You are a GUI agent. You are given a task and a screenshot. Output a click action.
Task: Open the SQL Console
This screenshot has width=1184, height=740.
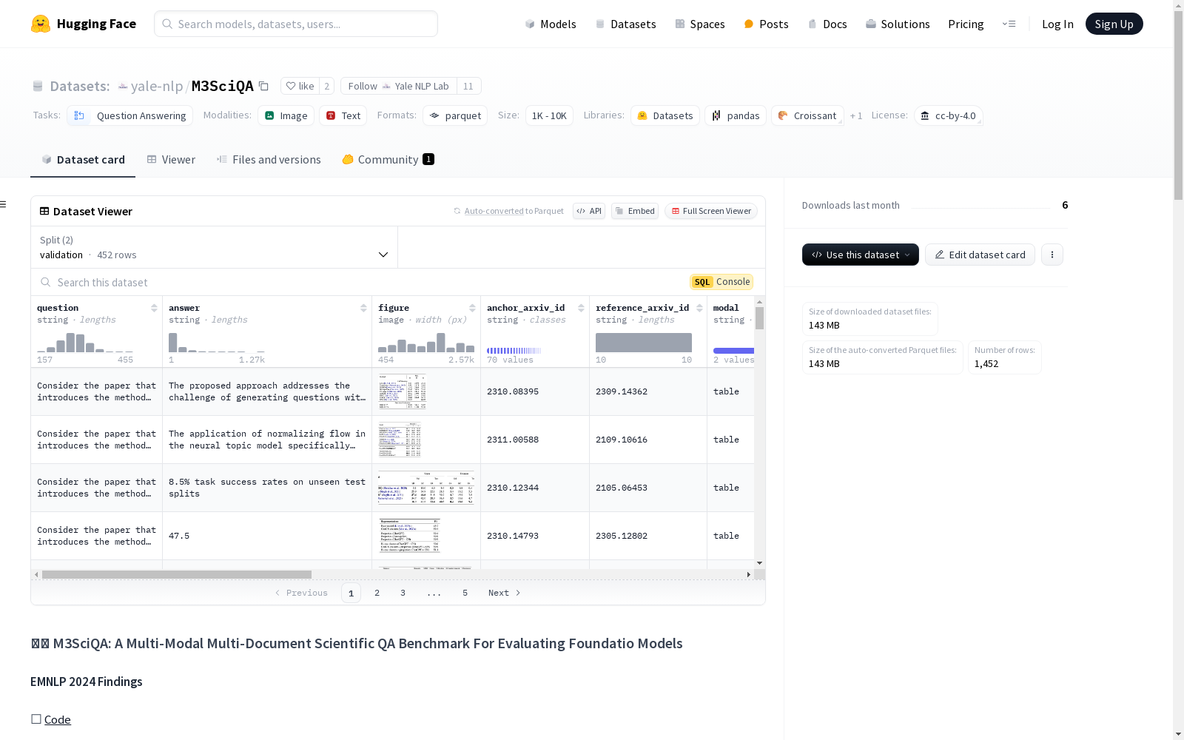pos(721,282)
